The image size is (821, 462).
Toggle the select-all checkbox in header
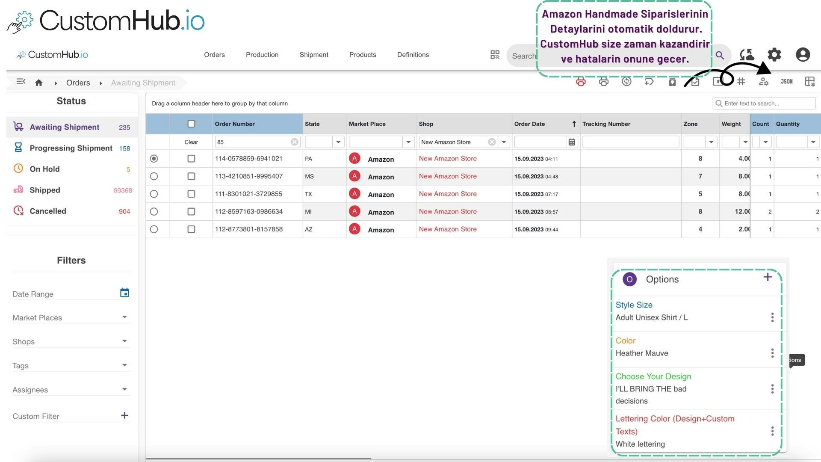(x=191, y=124)
